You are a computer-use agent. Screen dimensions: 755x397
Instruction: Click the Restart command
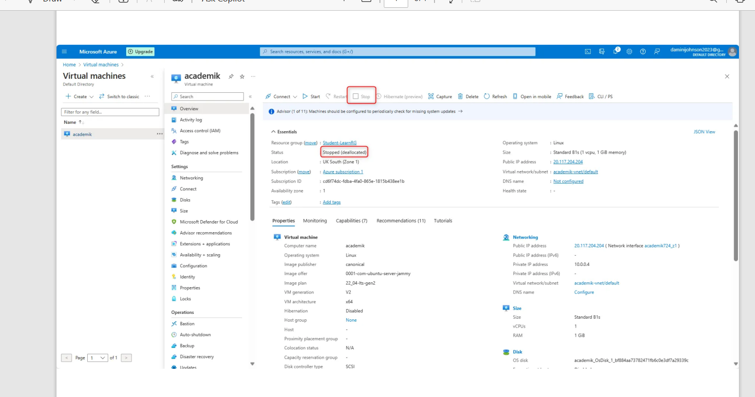pos(336,96)
